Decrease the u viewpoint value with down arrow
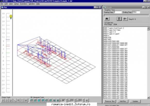Image resolution: width=150 pixels, height=106 pixels. point(75,101)
